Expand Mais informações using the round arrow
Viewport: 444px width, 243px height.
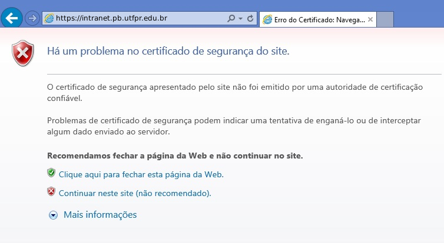(54, 215)
